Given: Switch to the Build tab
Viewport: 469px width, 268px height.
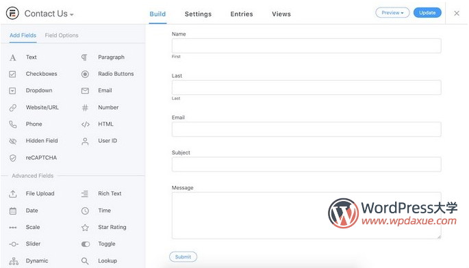Looking at the screenshot, I should [x=157, y=14].
